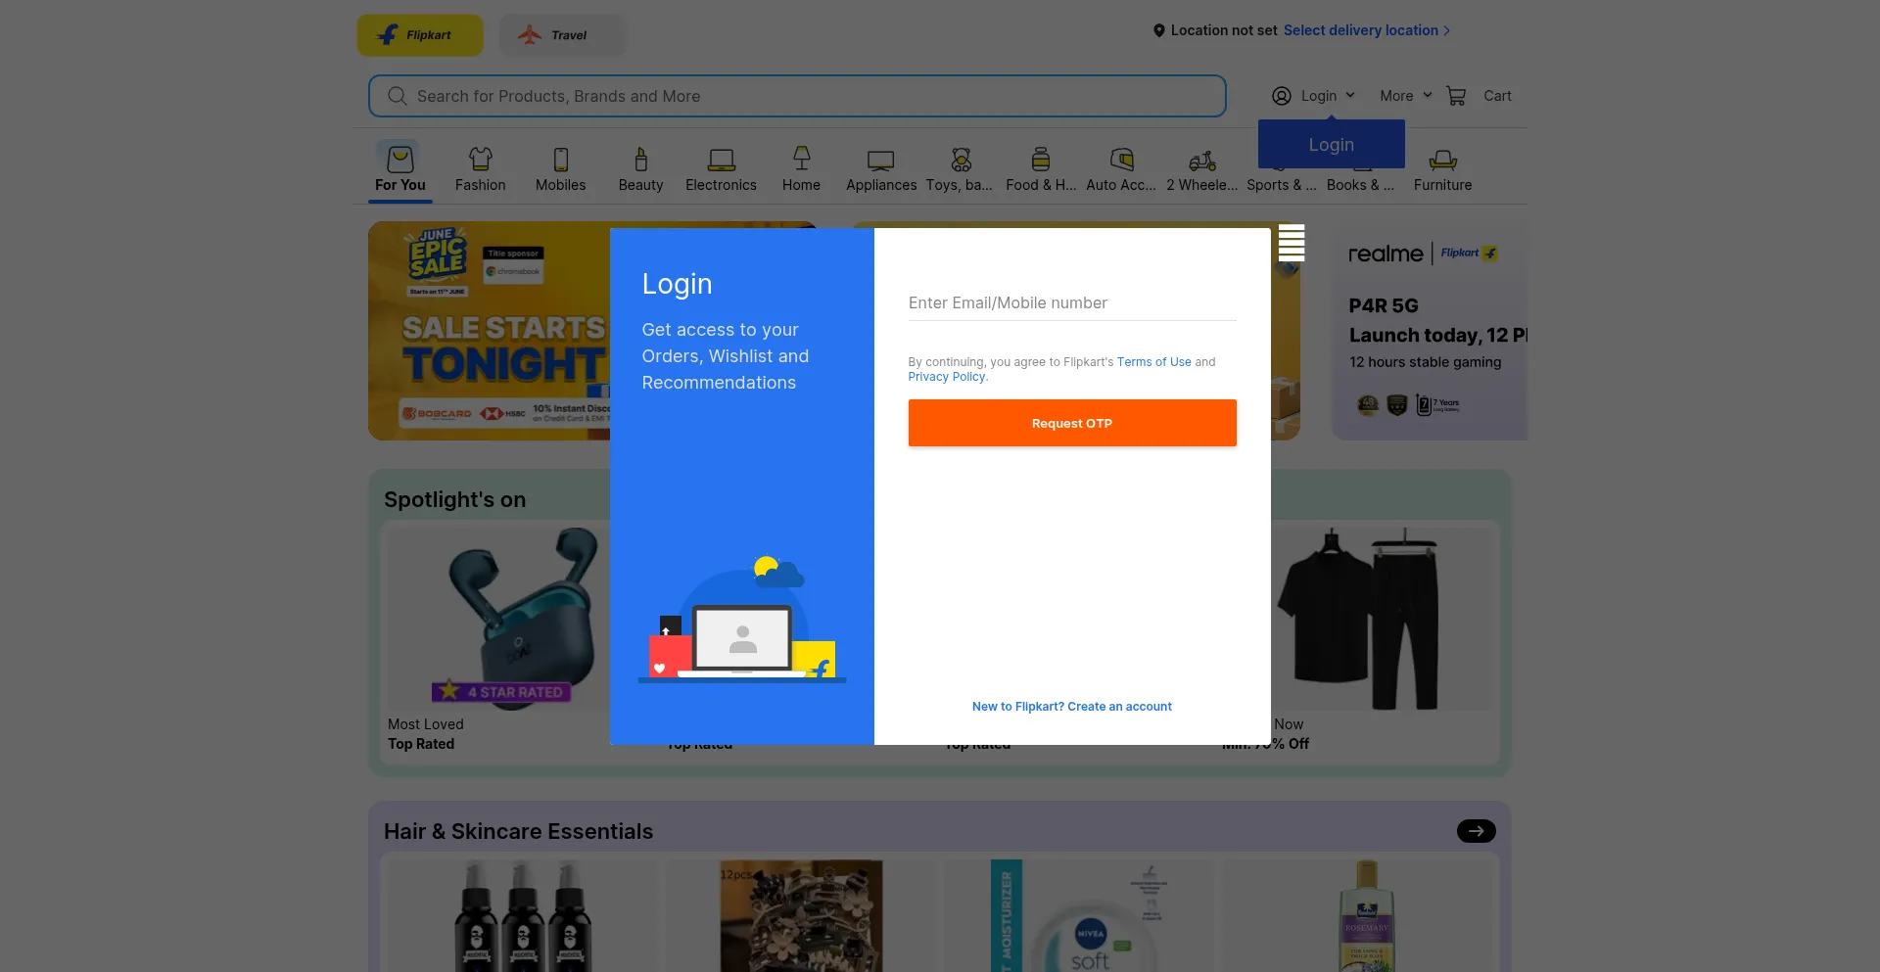Open the Home category lamp icon
The image size is (1880, 972).
pos(802,159)
